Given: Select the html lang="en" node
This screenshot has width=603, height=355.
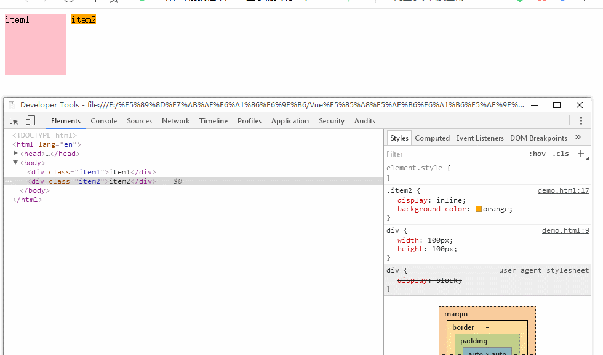Looking at the screenshot, I should [x=47, y=144].
